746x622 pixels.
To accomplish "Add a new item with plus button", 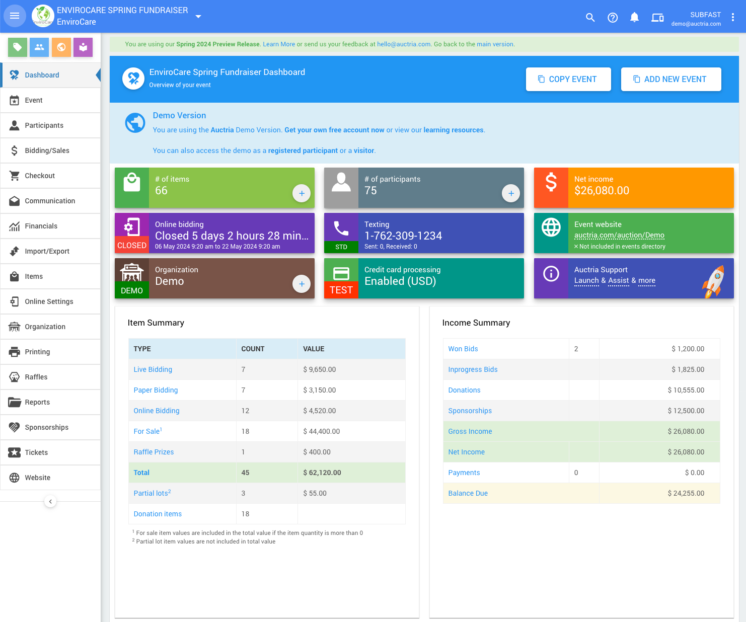I will click(x=302, y=193).
